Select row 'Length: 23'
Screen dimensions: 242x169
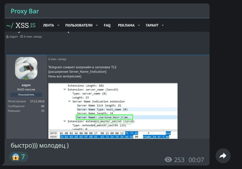click(x=81, y=97)
